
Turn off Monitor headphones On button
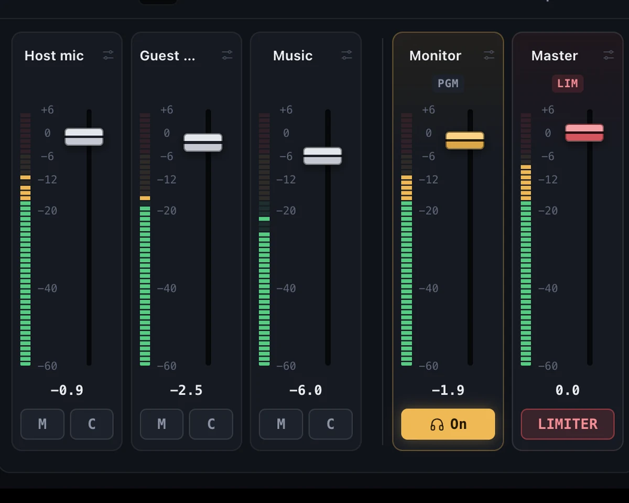point(448,424)
